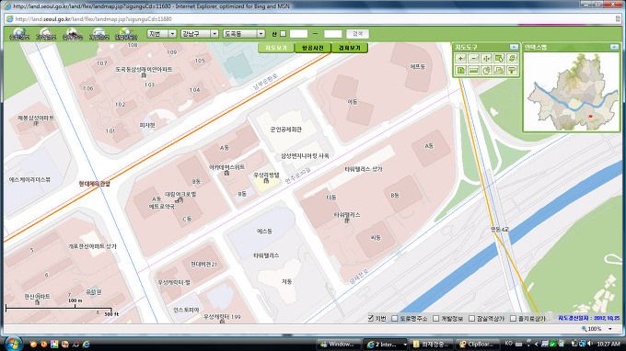Enable the 개발정보 layer checkbox
The width and height of the screenshot is (626, 351).
436,318
